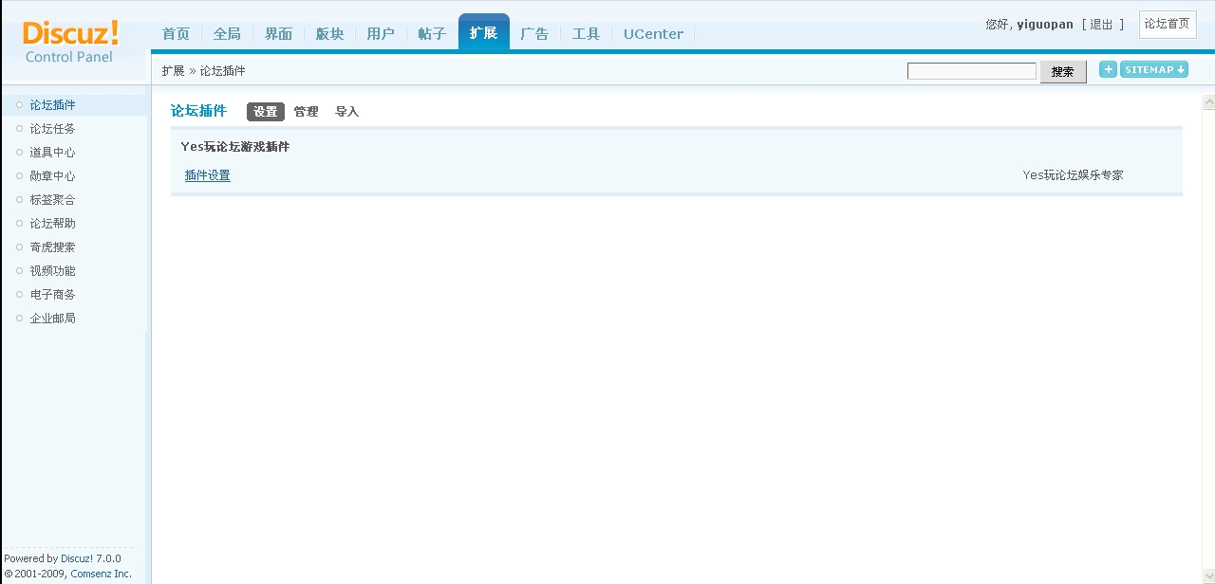
Task: Click the username yiguopan
Action: tap(1045, 25)
